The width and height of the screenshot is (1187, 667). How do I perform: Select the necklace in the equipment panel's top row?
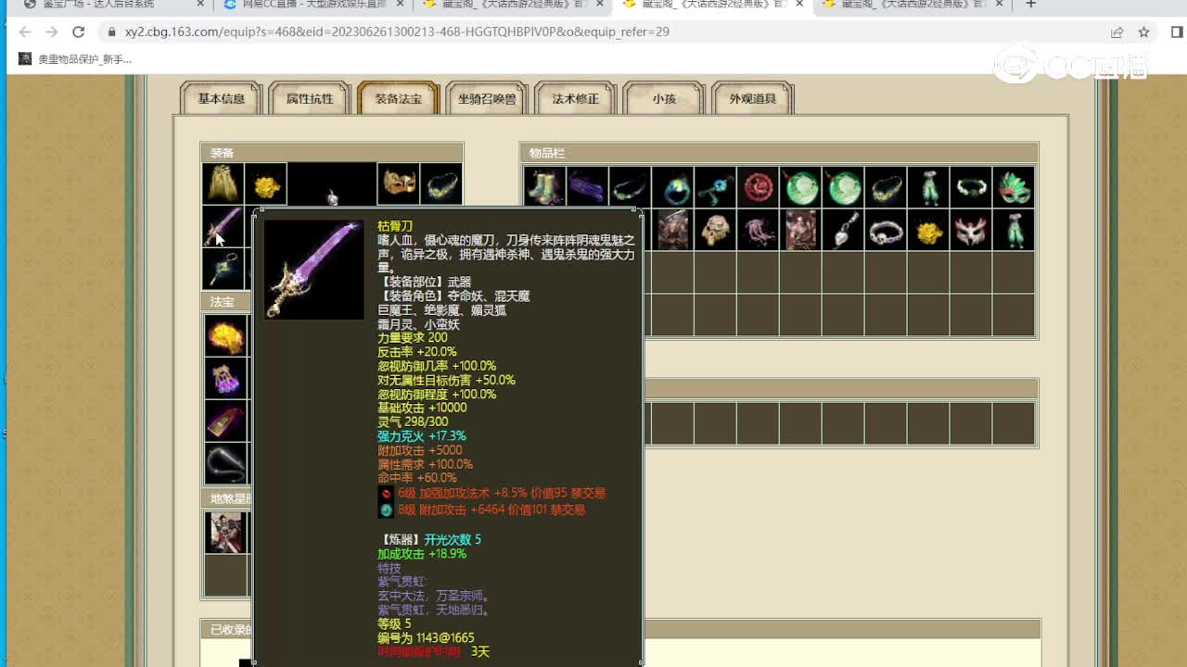pos(441,183)
